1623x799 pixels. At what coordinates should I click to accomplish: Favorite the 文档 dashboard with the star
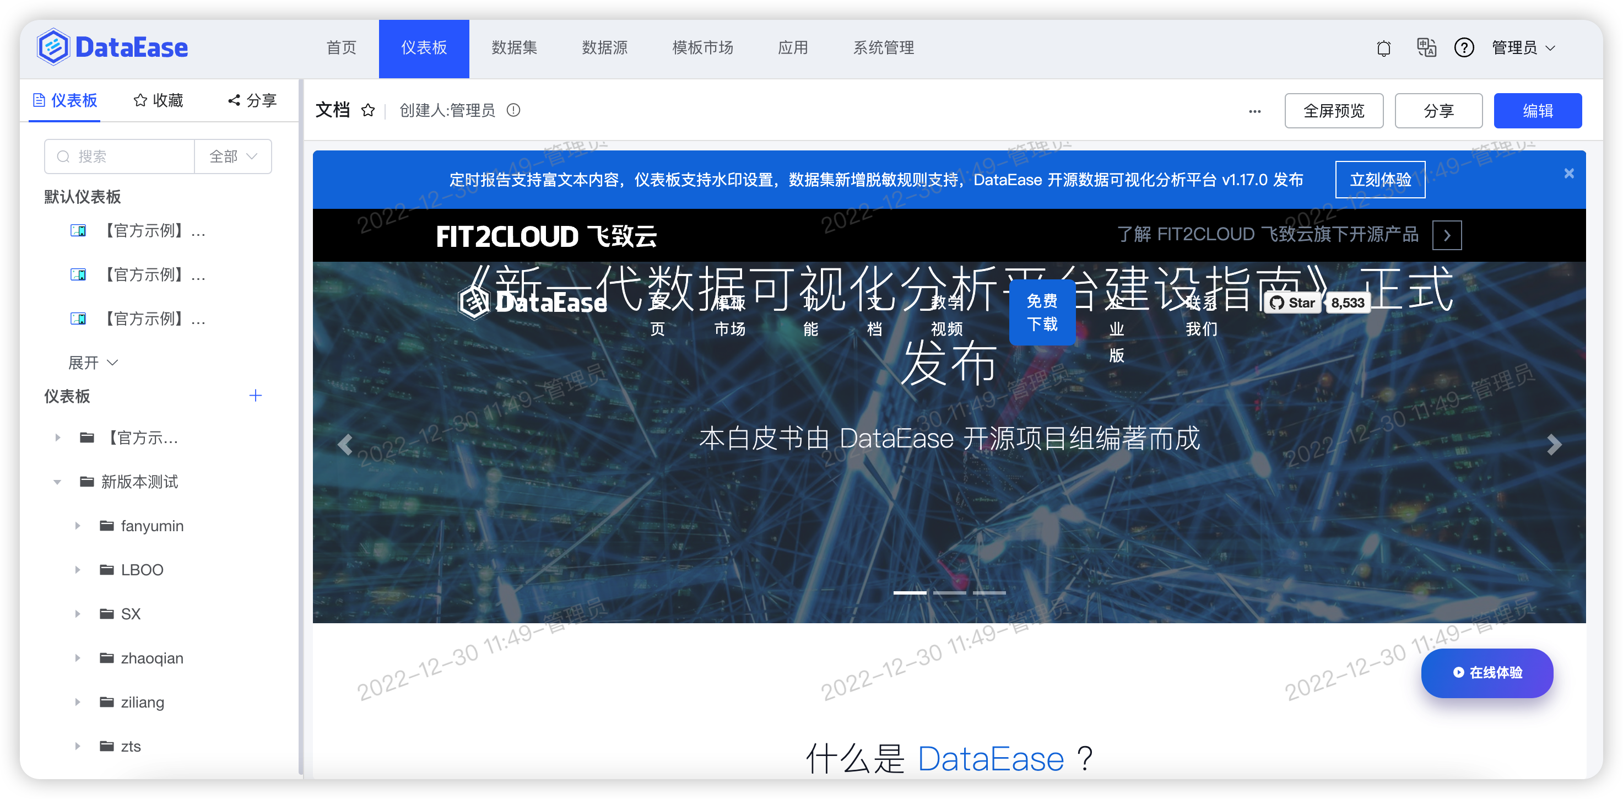point(368,111)
